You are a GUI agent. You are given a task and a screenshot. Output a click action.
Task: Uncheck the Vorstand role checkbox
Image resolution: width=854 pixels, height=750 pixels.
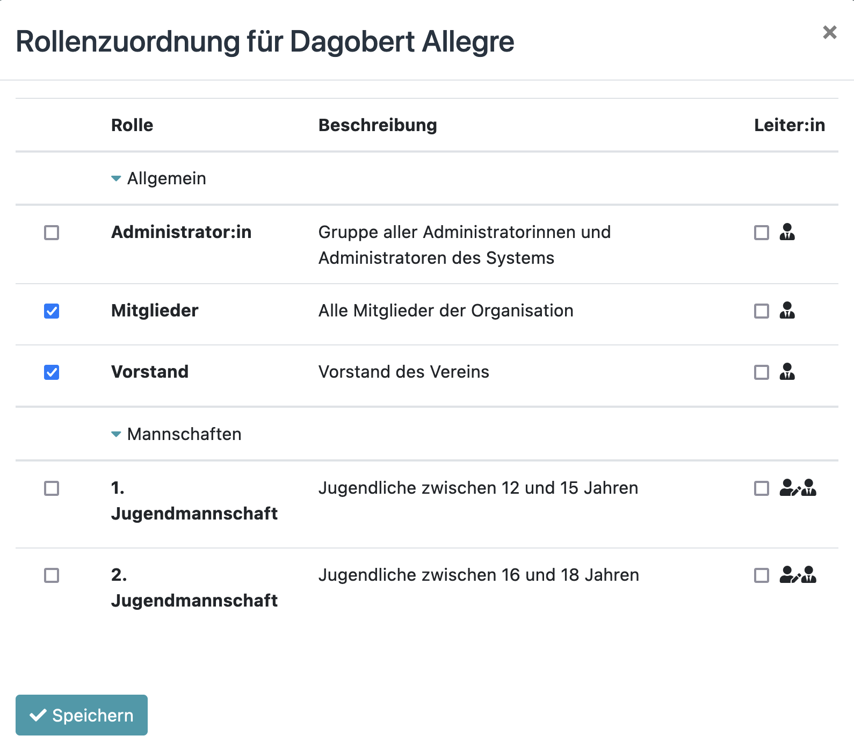(52, 372)
